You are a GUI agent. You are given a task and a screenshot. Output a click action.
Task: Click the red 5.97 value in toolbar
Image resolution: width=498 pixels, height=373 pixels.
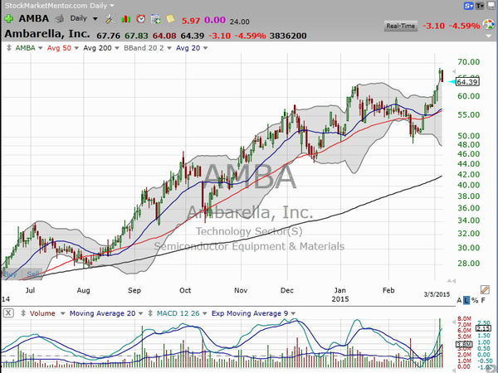191,21
